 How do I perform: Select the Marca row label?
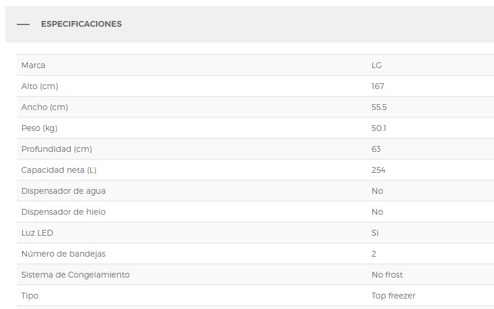click(x=33, y=65)
